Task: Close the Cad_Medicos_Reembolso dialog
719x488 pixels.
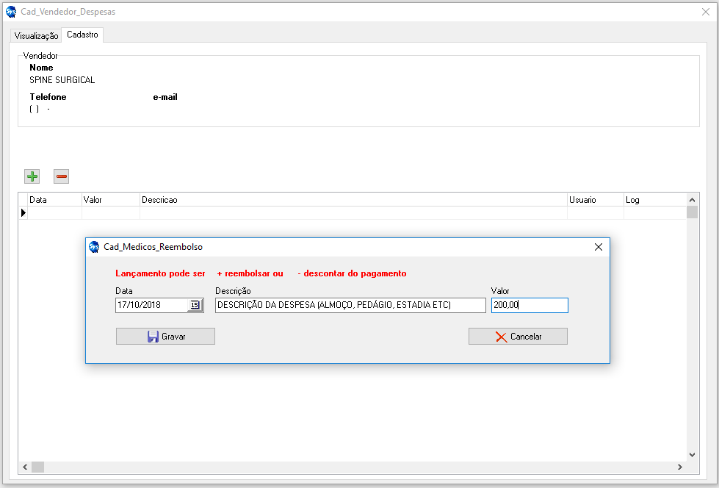Action: click(598, 248)
